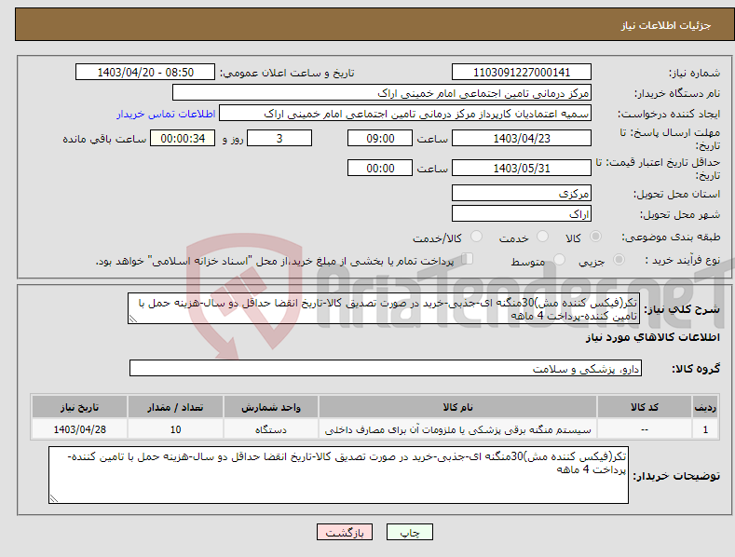735x557 pixels.
Task: Click the quantity cell 10
Action: click(x=175, y=429)
